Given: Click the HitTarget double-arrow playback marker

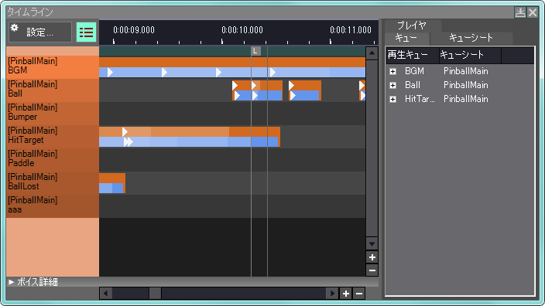Looking at the screenshot, I should (x=129, y=141).
